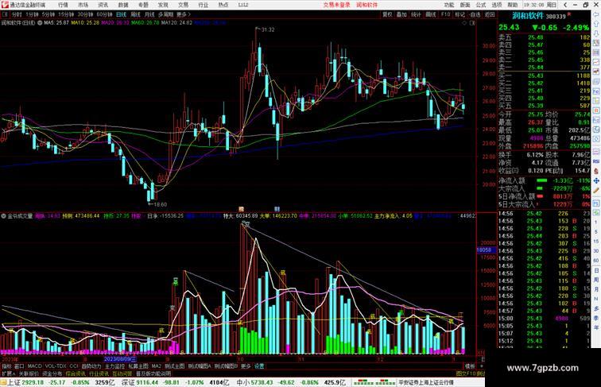601x387 pixels.
Task: Click the 统计 toolbar button
Action: click(x=416, y=14)
